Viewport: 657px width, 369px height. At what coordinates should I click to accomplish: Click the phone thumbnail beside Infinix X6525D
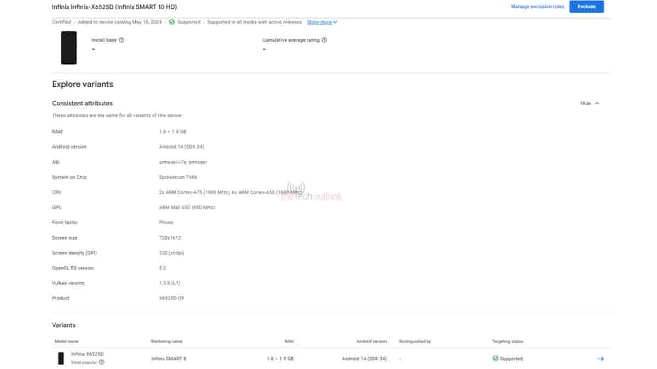tap(61, 358)
